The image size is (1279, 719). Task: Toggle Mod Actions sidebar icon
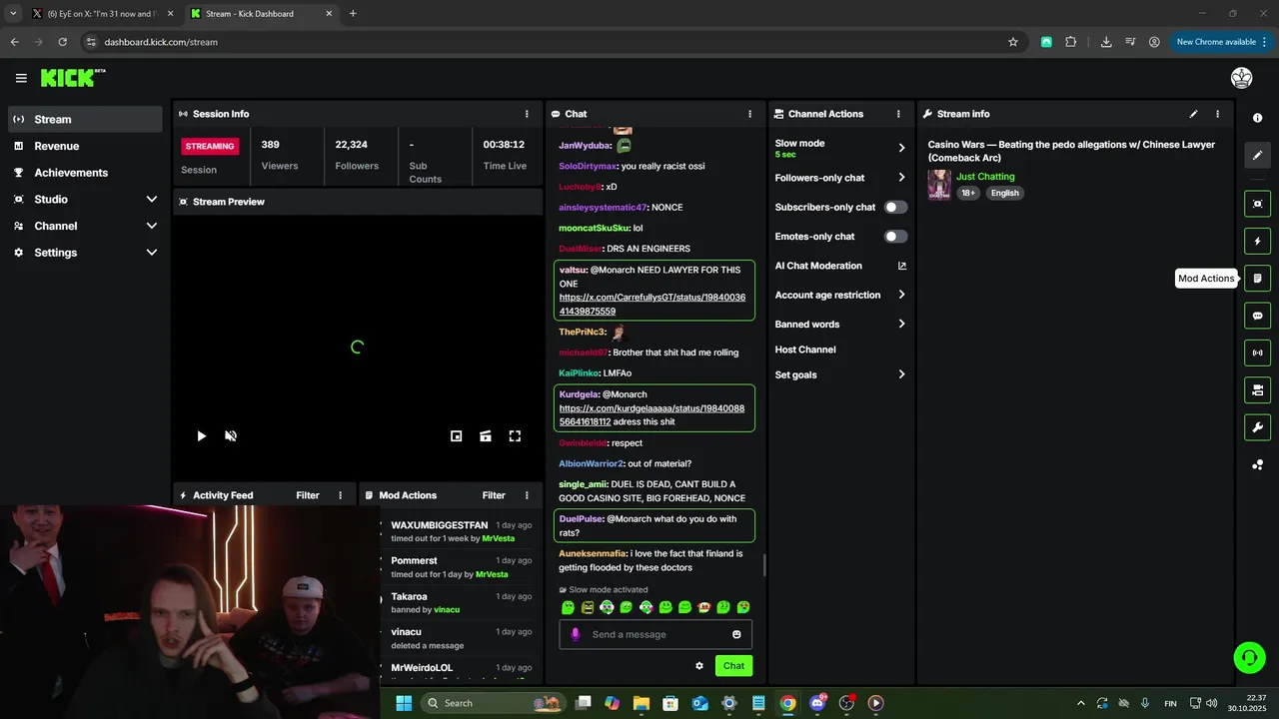point(1257,279)
